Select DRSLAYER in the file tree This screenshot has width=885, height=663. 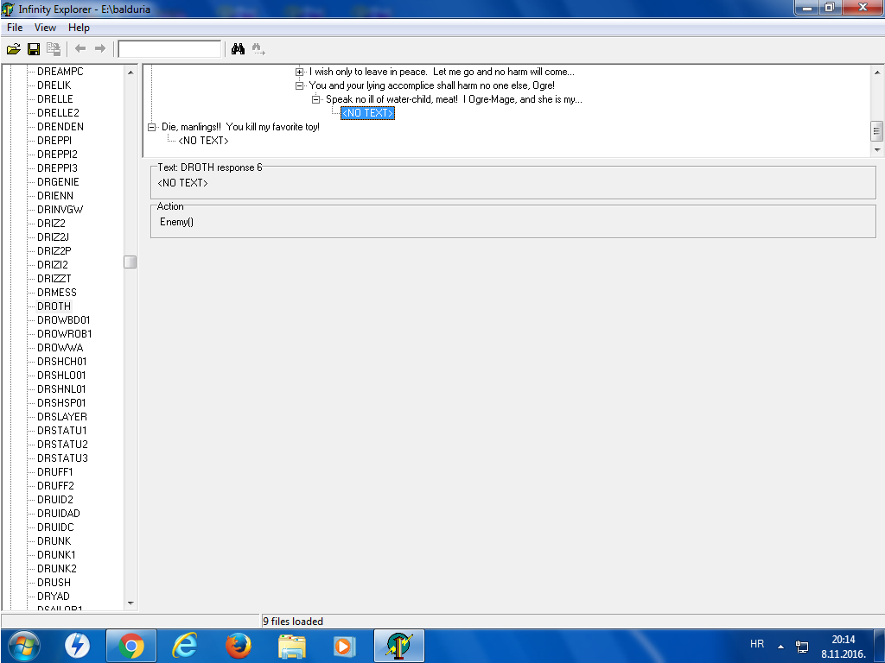pos(62,417)
